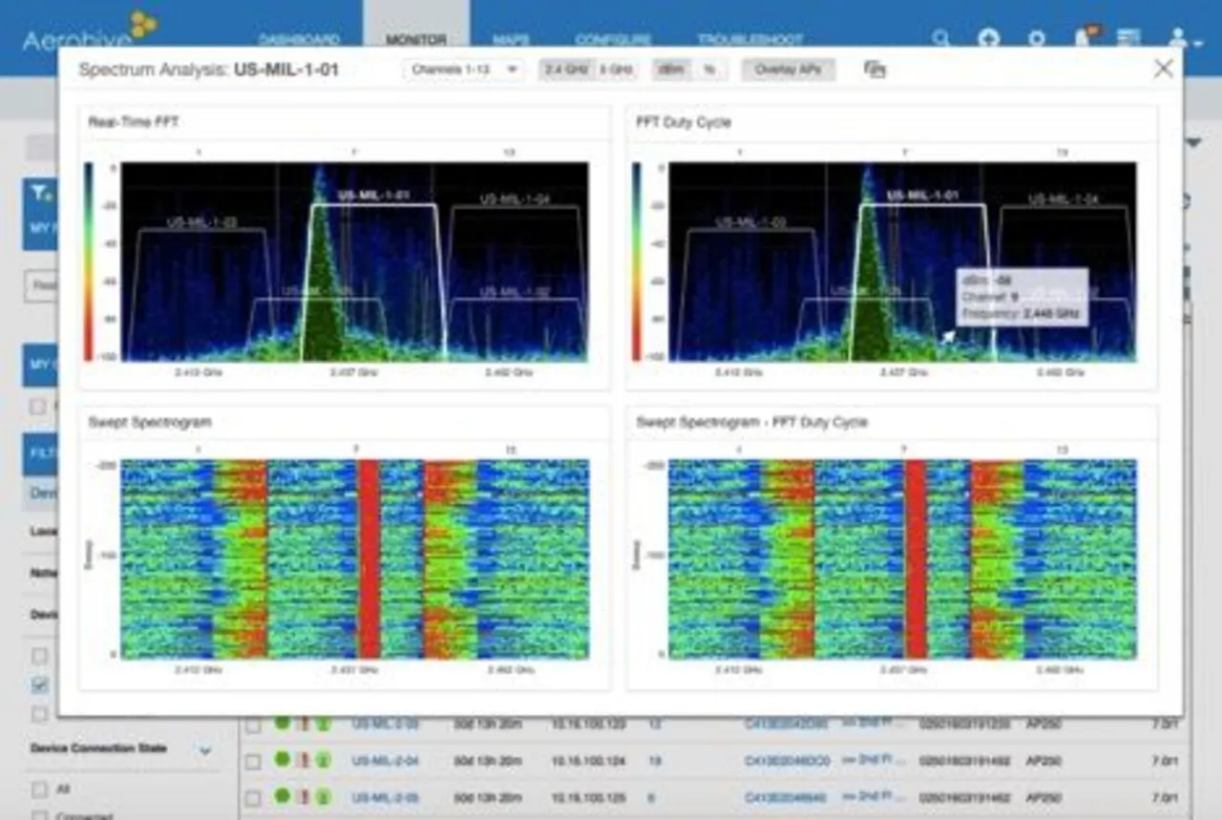Select the percent unit toggle

coord(710,70)
